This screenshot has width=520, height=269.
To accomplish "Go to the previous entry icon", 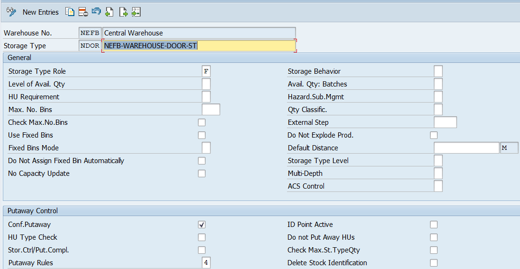I will [x=109, y=12].
